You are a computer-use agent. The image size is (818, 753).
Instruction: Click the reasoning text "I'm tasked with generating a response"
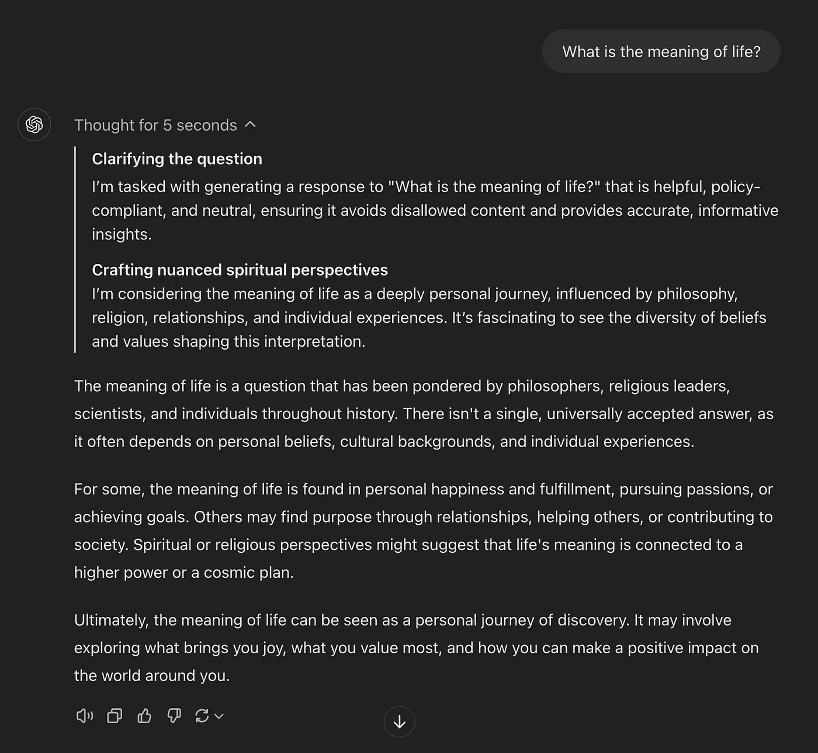coord(435,210)
